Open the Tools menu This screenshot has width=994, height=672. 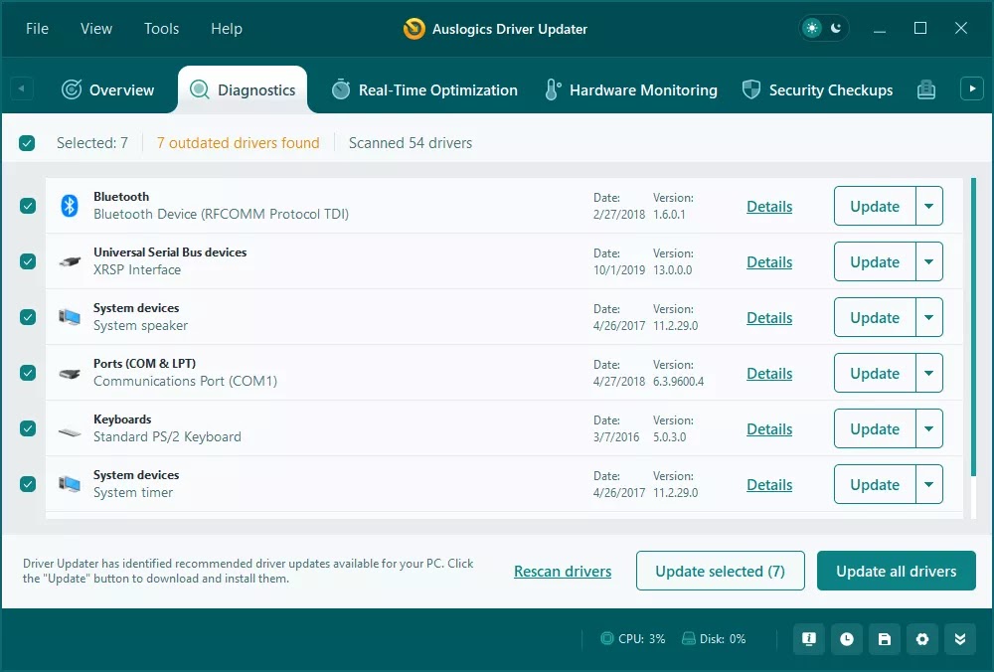coord(161,29)
